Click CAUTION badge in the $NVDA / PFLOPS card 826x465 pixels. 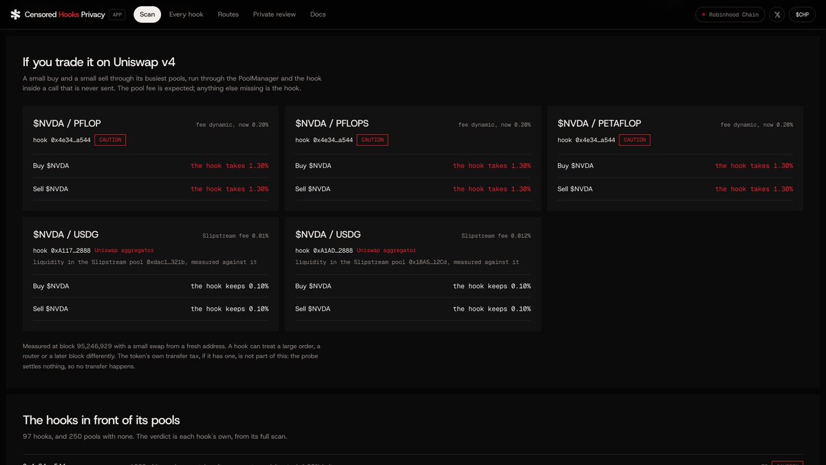(372, 140)
